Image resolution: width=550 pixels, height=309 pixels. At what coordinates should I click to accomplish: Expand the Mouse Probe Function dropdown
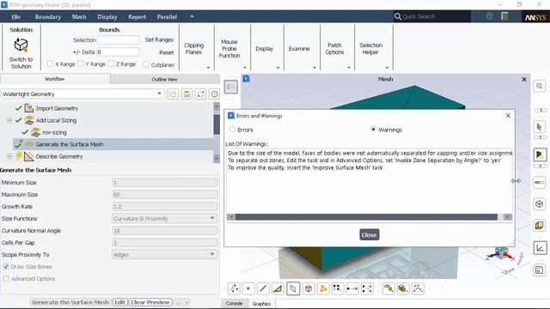click(x=245, y=67)
